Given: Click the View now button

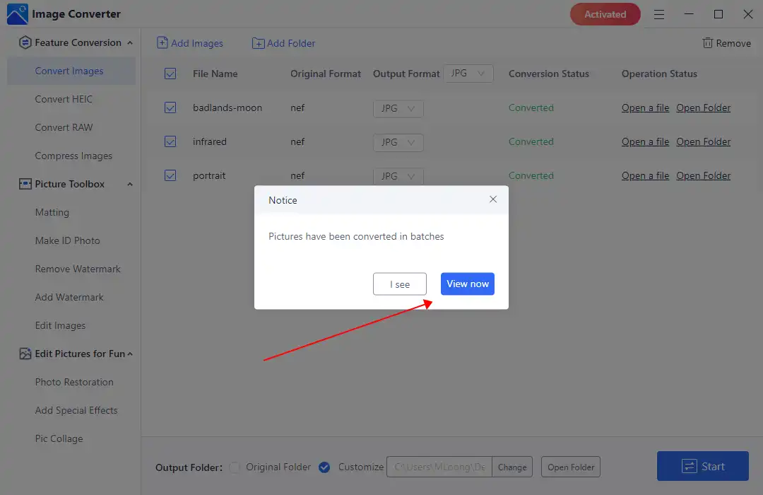Looking at the screenshot, I should [467, 284].
